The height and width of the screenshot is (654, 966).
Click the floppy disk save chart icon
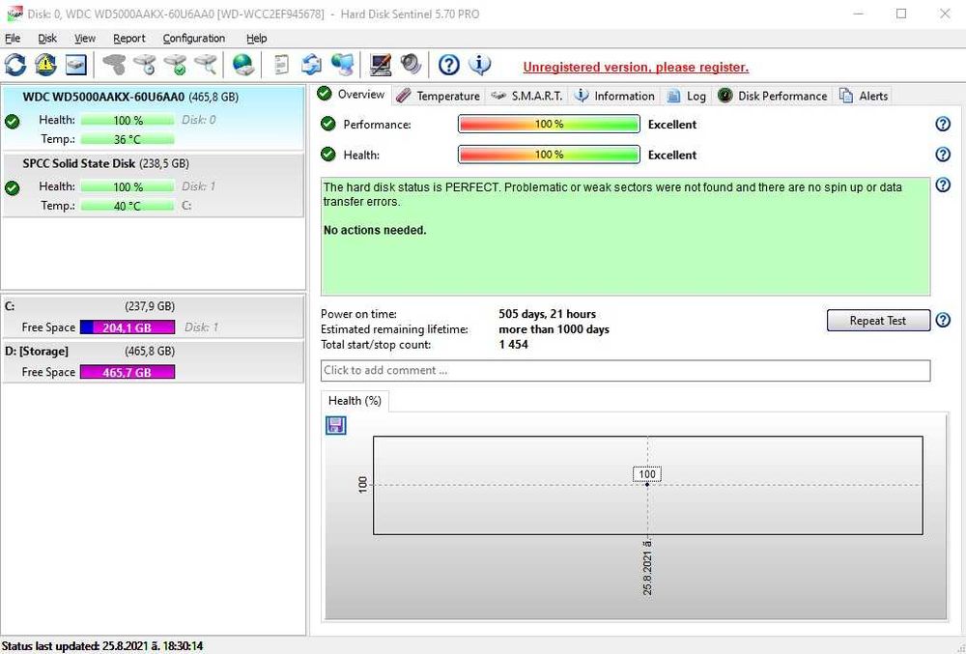pos(336,425)
